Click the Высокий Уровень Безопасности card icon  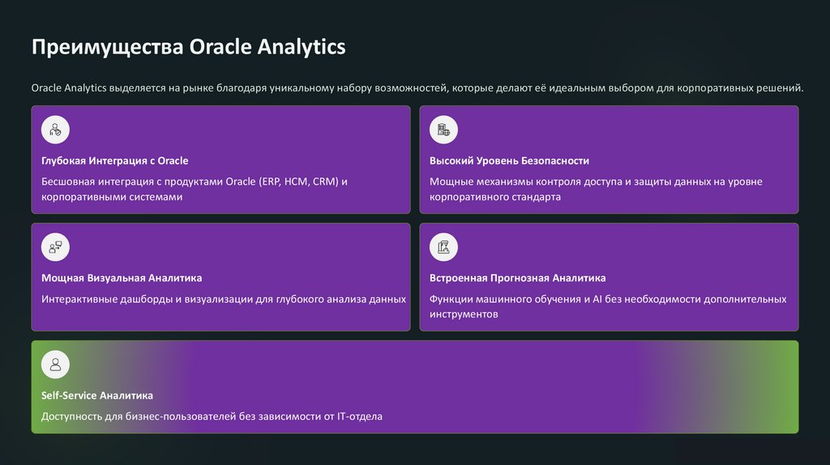coord(443,130)
